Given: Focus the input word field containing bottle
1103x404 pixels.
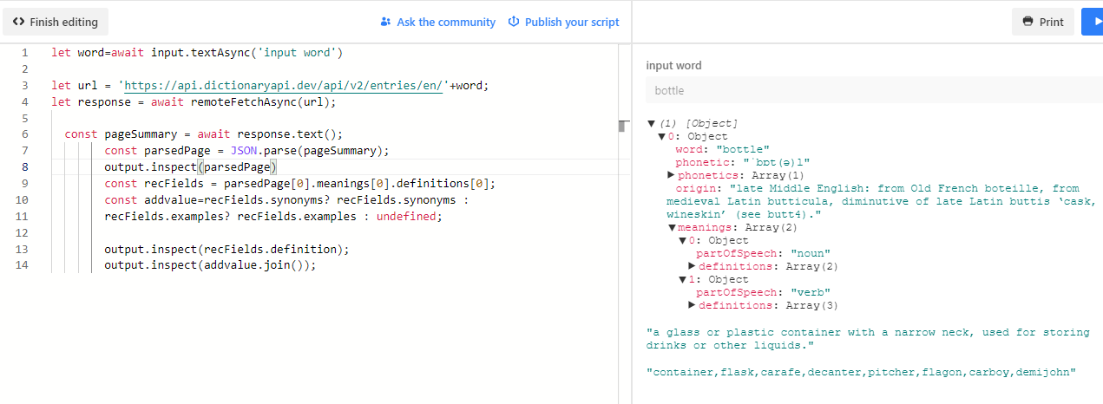Looking at the screenshot, I should (874, 90).
